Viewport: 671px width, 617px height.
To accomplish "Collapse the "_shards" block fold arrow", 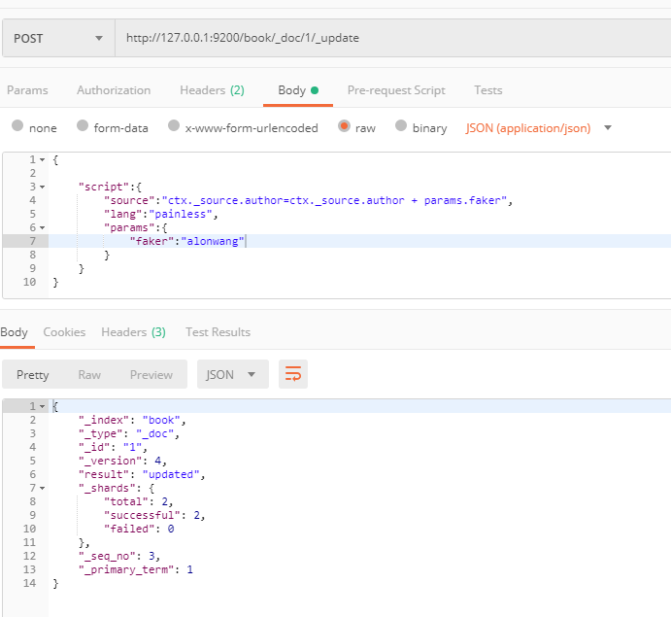I will pyautogui.click(x=43, y=488).
